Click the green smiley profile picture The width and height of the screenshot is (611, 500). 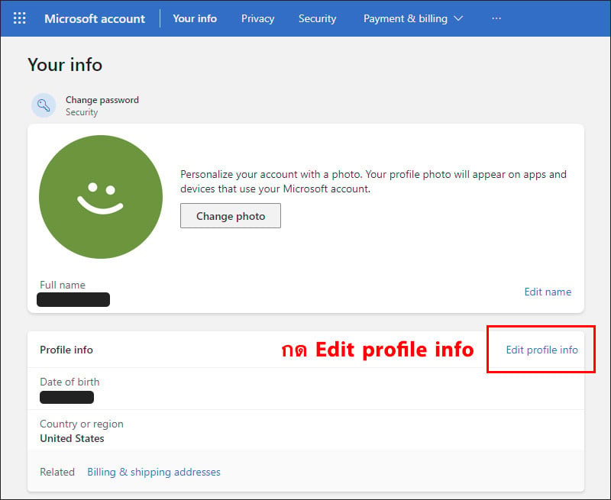101,197
